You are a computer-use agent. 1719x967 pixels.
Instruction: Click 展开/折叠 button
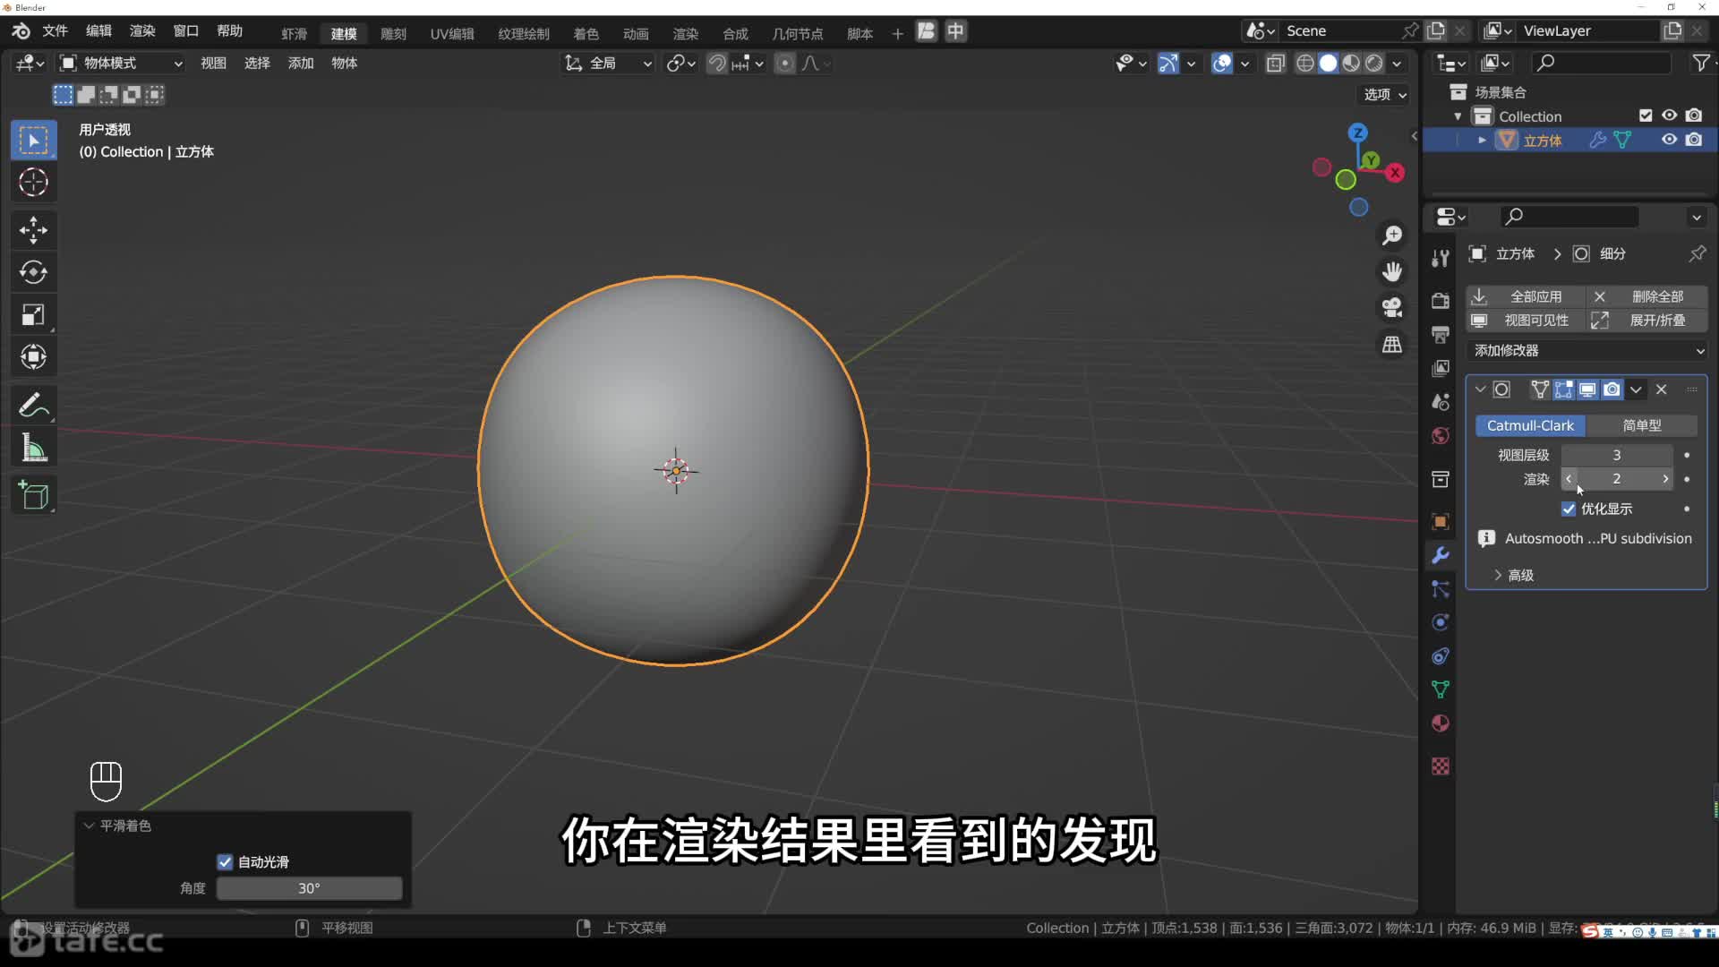point(1646,321)
